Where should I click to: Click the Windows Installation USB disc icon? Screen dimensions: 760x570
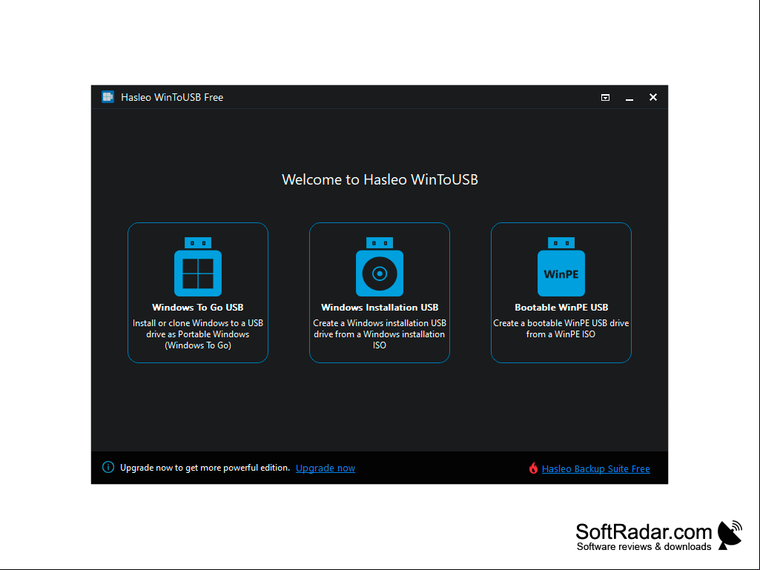coord(380,267)
